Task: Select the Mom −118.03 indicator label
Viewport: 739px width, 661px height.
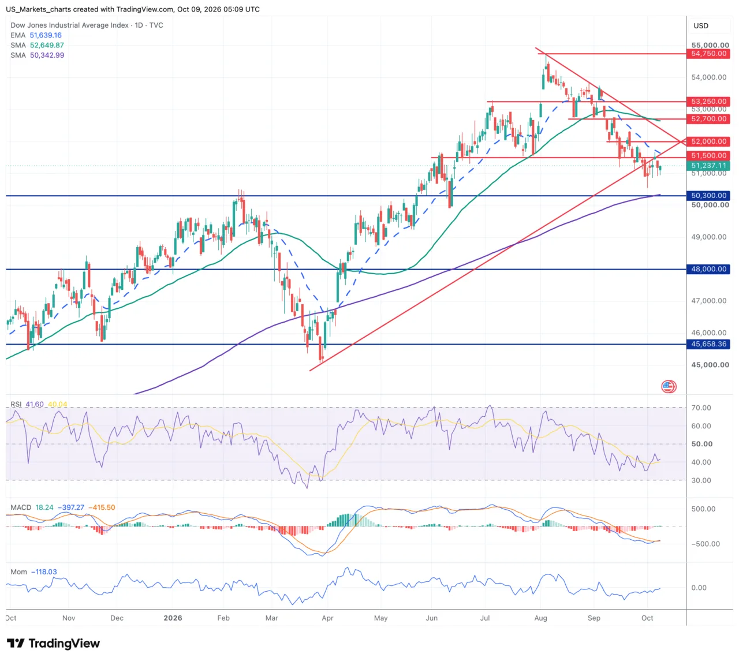Action: point(33,572)
